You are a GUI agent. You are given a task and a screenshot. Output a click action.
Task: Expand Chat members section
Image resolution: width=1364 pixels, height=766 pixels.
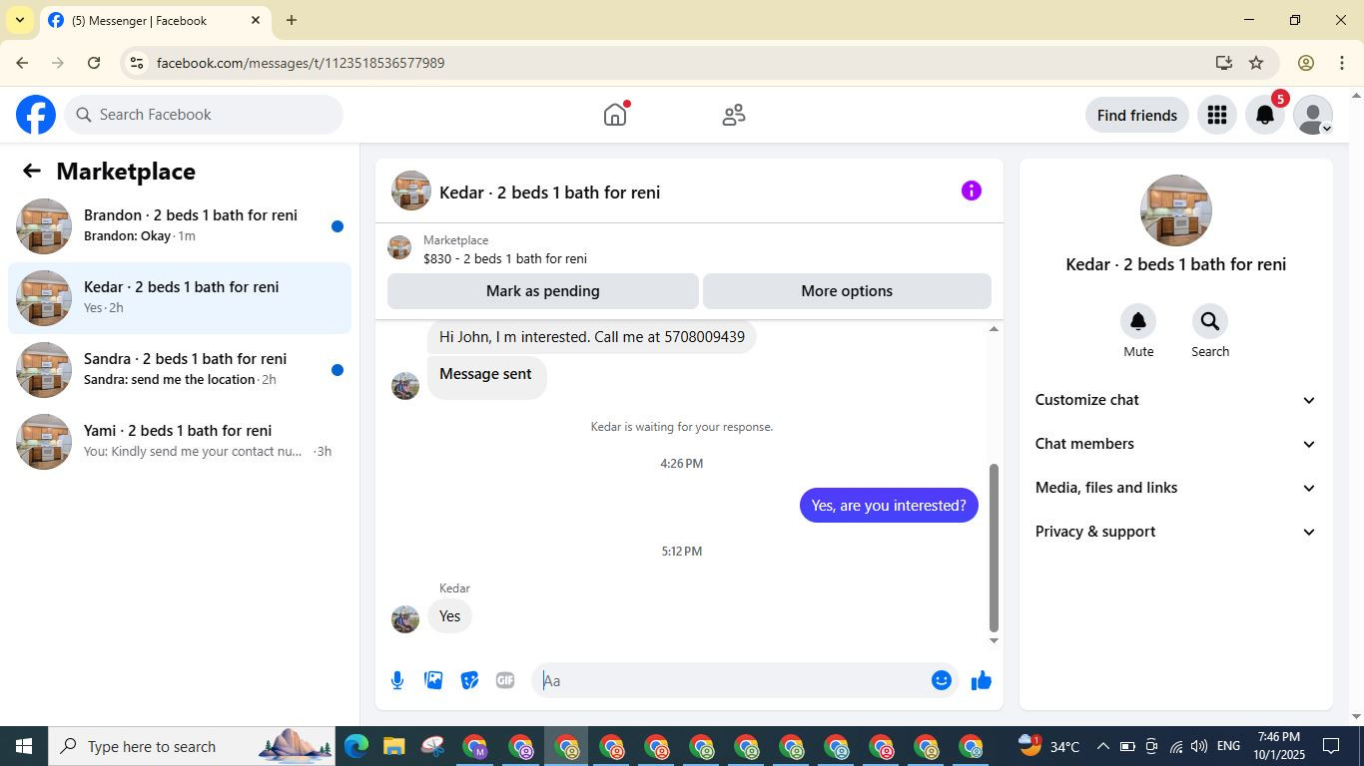point(1175,444)
